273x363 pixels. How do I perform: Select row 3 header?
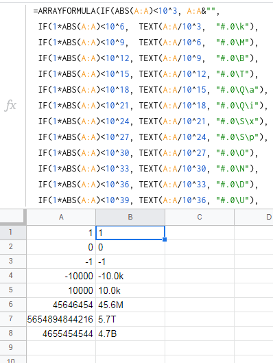click(11, 261)
